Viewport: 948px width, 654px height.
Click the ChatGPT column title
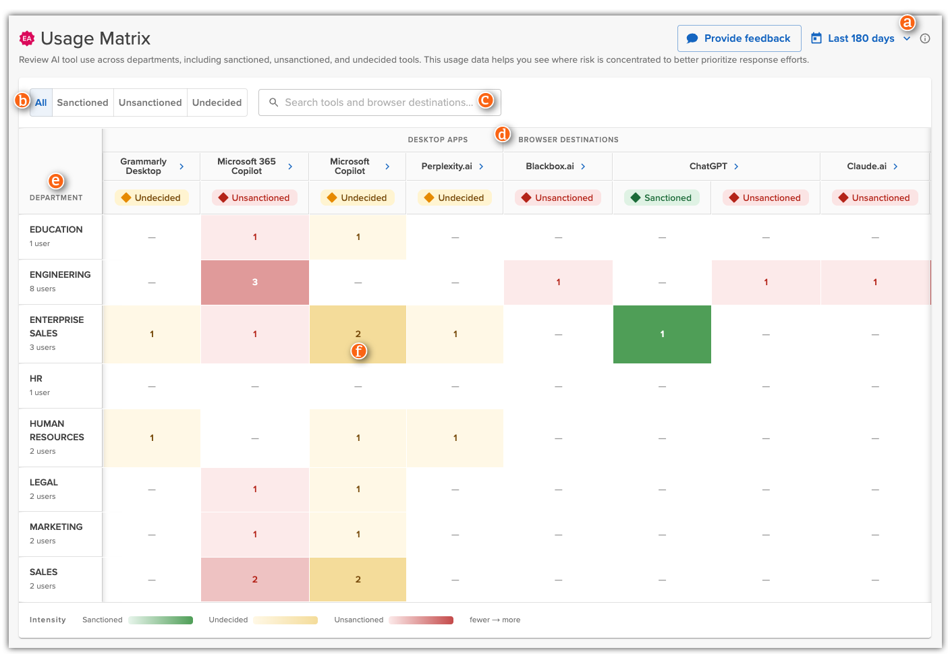(708, 167)
